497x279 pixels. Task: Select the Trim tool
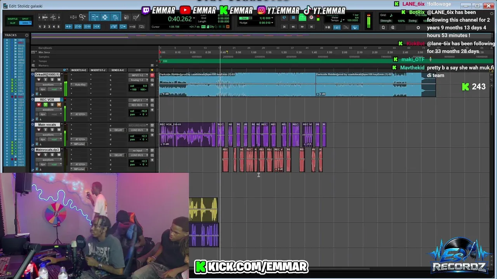point(95,17)
